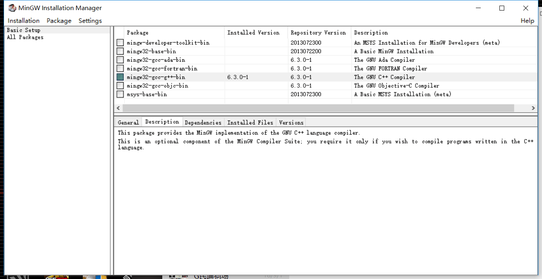Screen dimensions: 542x279
Task: Select the mingw32-gcc-fortran-bin package name
Action: coord(162,69)
